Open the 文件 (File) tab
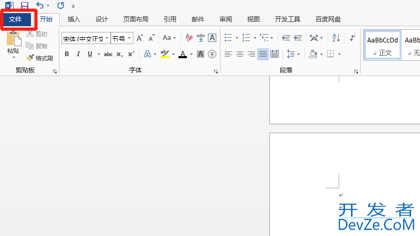This screenshot has height=236, width=420. (x=16, y=19)
